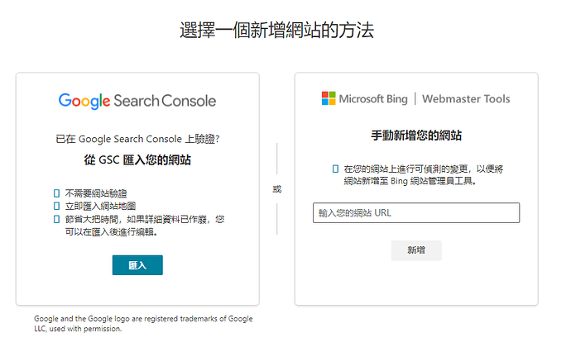The image size is (571, 352).
Task: Click the bullet icon beside 不需要網站驗證
Action: point(56,193)
